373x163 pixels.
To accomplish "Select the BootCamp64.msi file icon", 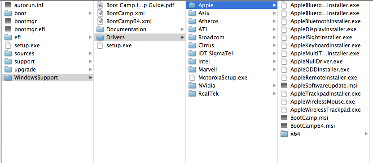I will [284, 125].
